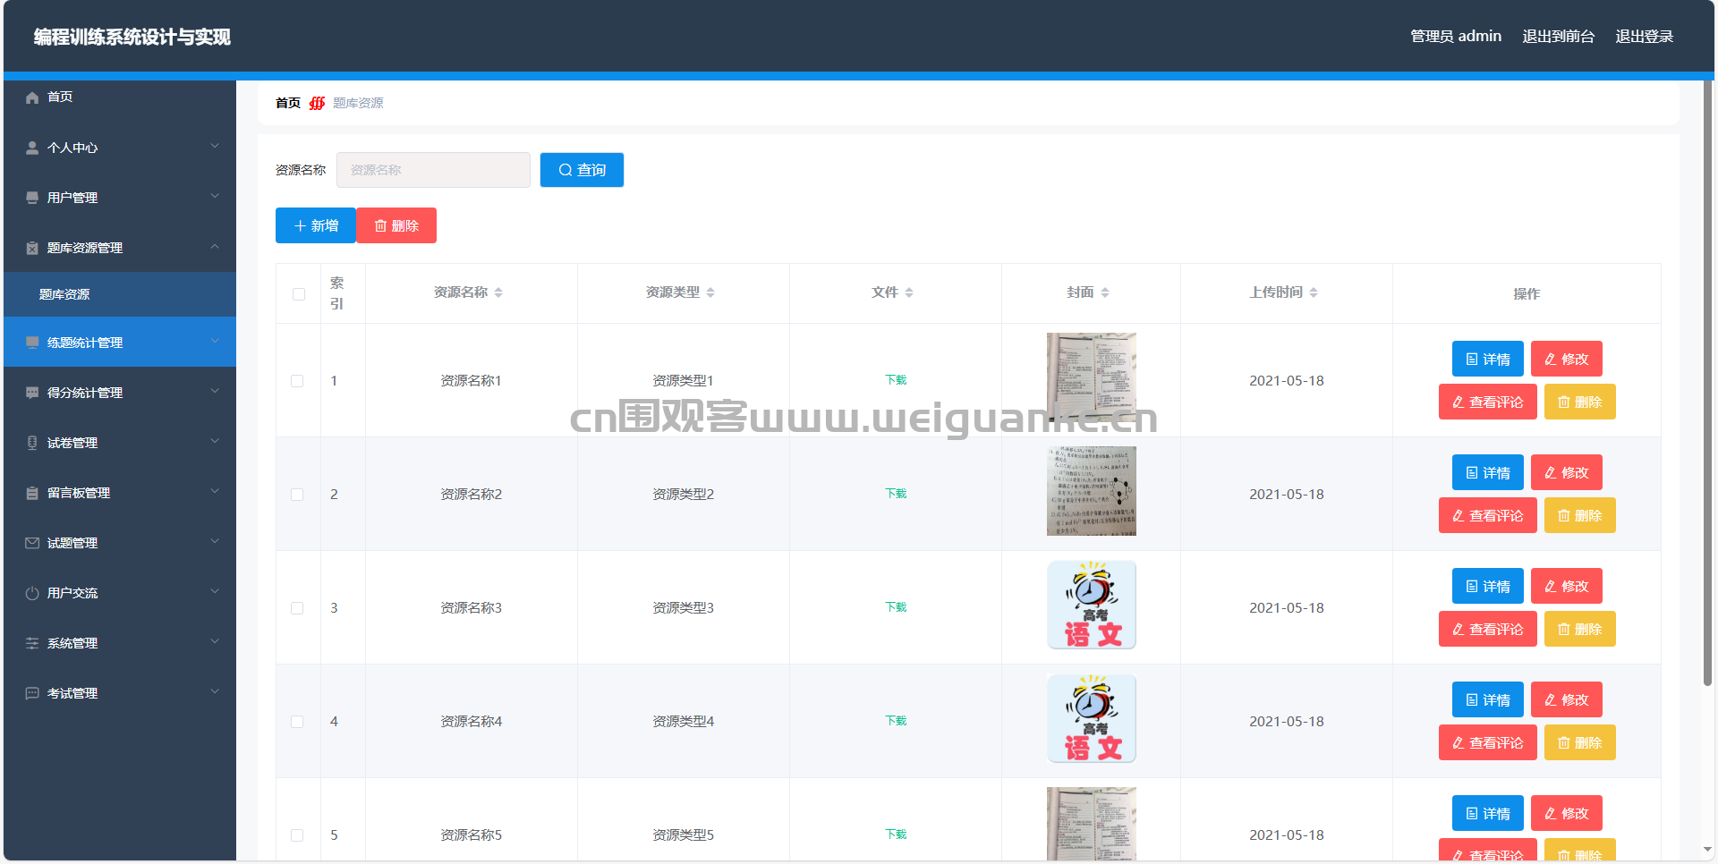Click 下载 link for 资源名称3
This screenshot has width=1718, height=864.
click(x=896, y=607)
